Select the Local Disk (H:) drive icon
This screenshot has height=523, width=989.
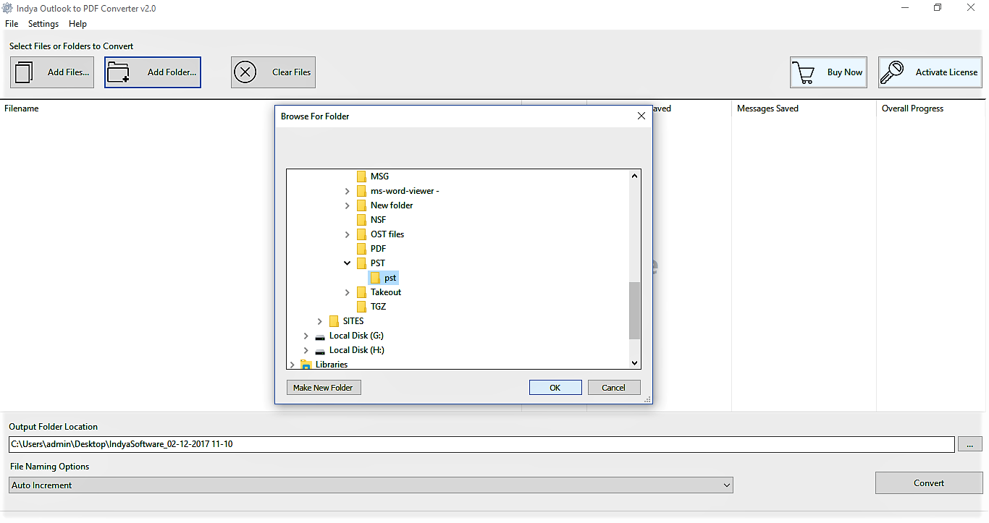pyautogui.click(x=320, y=351)
